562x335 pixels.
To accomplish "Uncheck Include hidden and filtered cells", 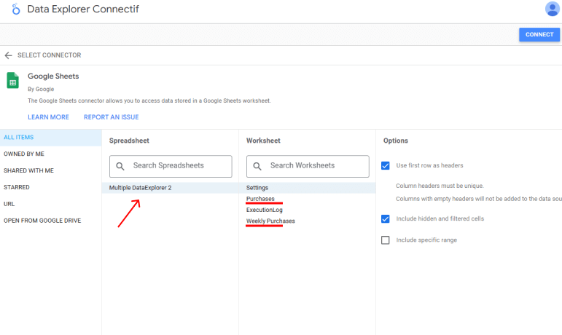I will (x=386, y=218).
